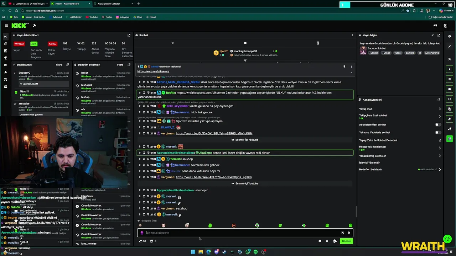This screenshot has height=256, width=456.
Task: Click the chat bubble widget in right sidebar
Action: (450, 89)
